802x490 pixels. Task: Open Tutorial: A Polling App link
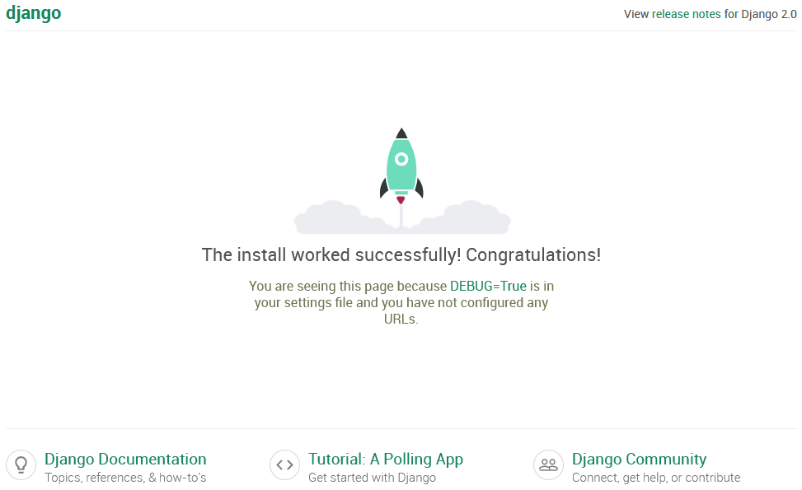click(x=386, y=460)
